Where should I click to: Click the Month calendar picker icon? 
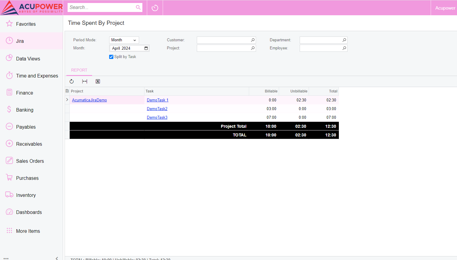tap(146, 48)
